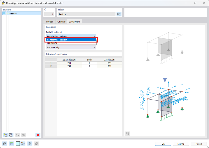The height and width of the screenshot is (148, 209).
Task: Open the help balloon icon
Action: click(4, 144)
